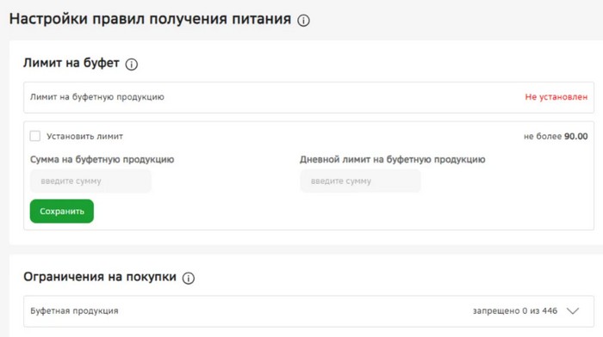Viewport: 603px width, 337px height.
Task: Click the "Ограничения на покупки" heading
Action: coord(100,277)
